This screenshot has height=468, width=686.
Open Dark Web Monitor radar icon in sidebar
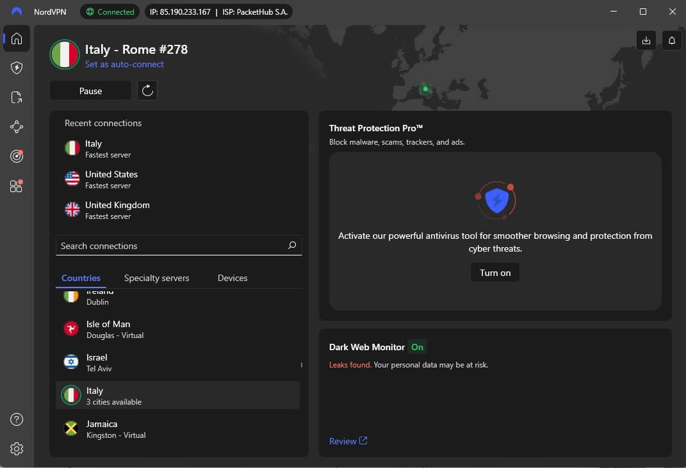pyautogui.click(x=16, y=156)
